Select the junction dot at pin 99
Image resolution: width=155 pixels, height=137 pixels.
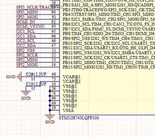(50, 100)
